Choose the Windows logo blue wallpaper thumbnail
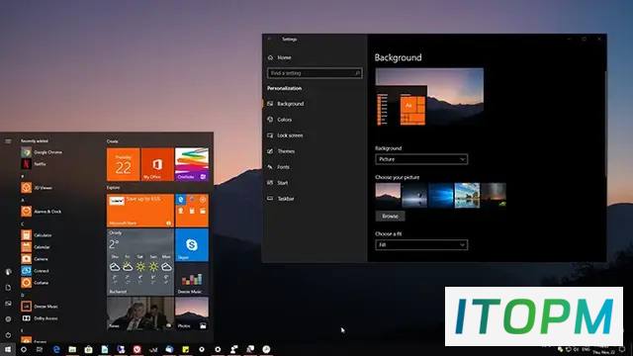633x356 pixels. click(441, 196)
